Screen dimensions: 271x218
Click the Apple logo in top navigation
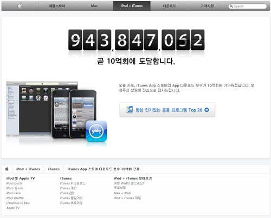[x=20, y=6]
